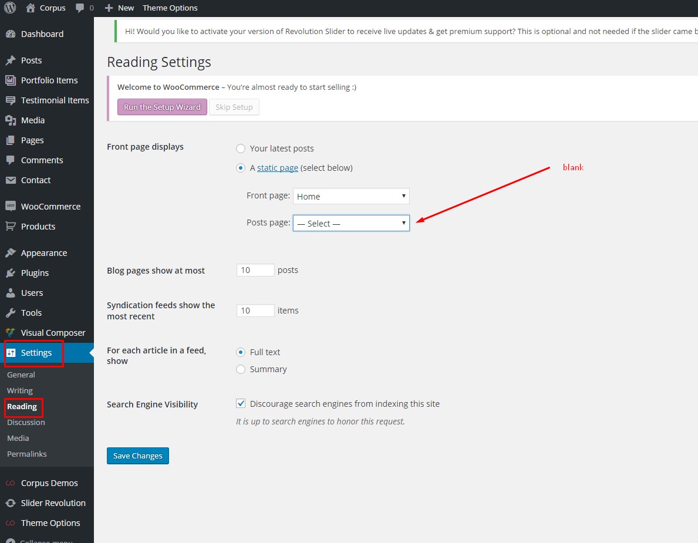
Task: Click the Dashboard gauge icon
Action: pyautogui.click(x=11, y=34)
